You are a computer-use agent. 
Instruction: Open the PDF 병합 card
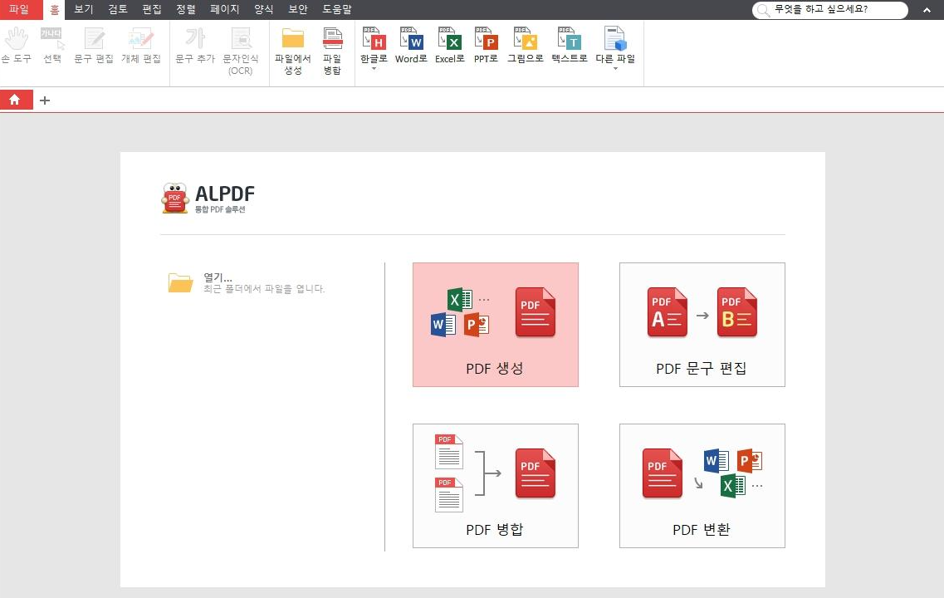(496, 486)
